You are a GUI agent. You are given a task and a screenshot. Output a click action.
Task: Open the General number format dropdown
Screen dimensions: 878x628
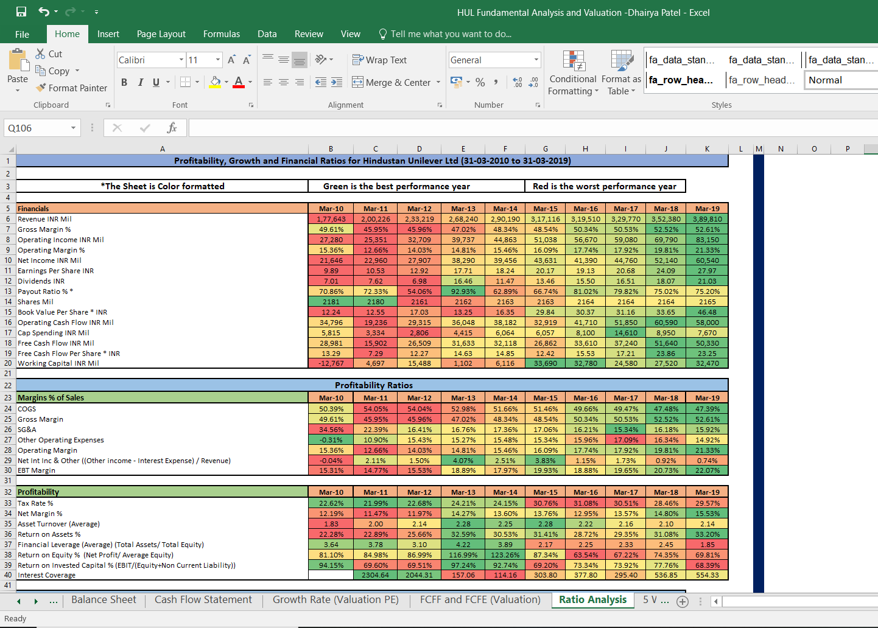click(x=536, y=60)
